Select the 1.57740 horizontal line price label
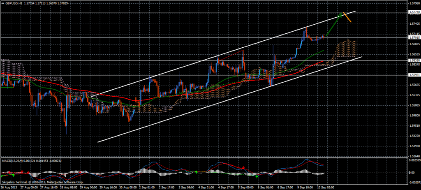Image resolution: width=421 pixels, height=190 pixels. (414, 12)
